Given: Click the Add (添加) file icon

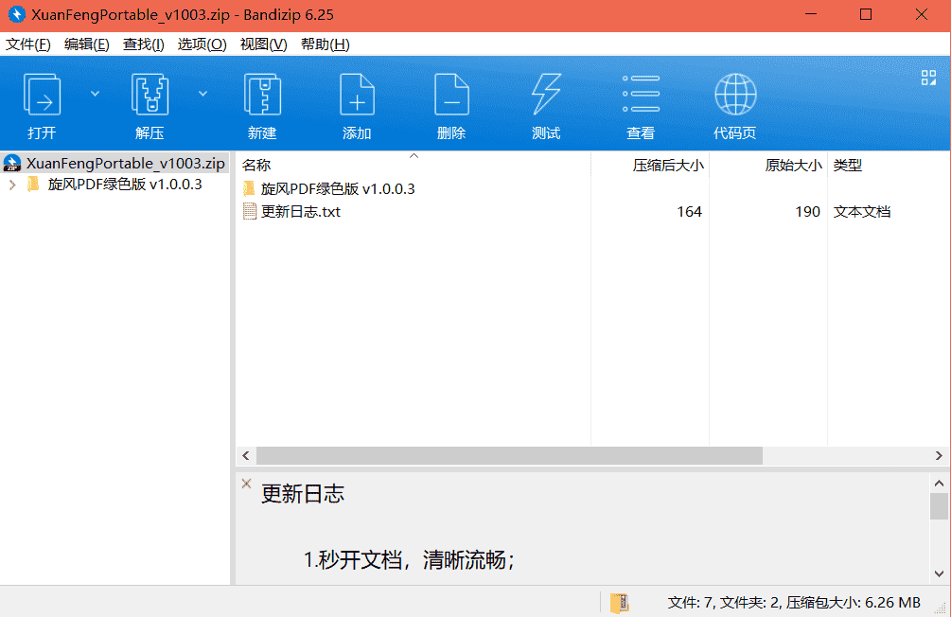Looking at the screenshot, I should coord(357,95).
